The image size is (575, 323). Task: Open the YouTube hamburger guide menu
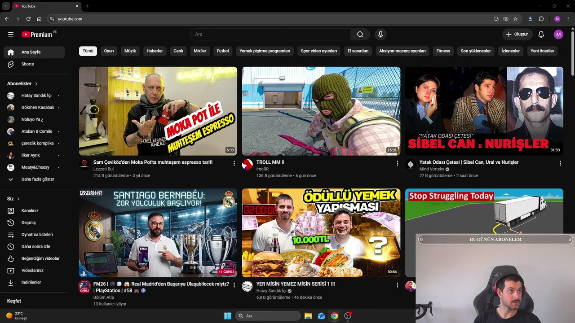coord(11,35)
